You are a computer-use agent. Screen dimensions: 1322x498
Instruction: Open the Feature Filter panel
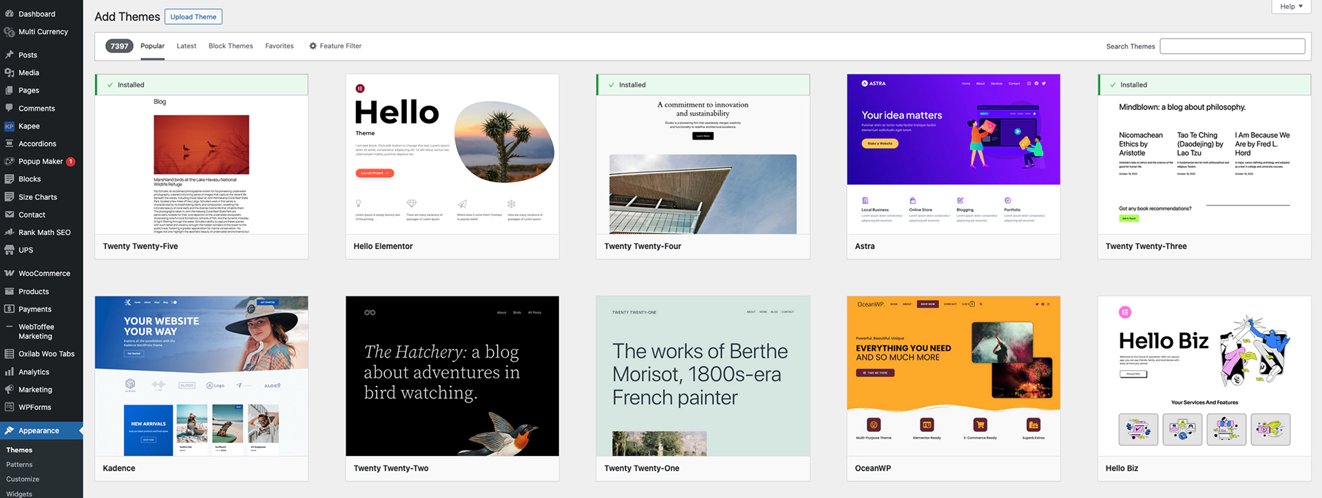click(x=335, y=46)
